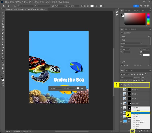152x133 pixels.
Task: Show the hidden 물방울 3 layer
Action: click(x=121, y=89)
